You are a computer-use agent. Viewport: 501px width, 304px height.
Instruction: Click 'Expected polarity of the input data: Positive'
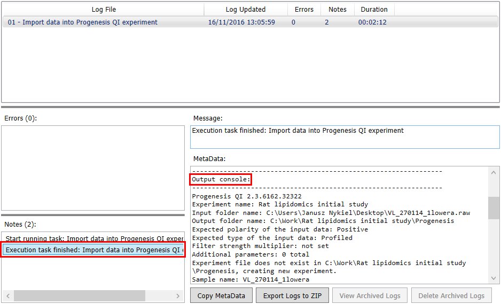click(x=280, y=229)
